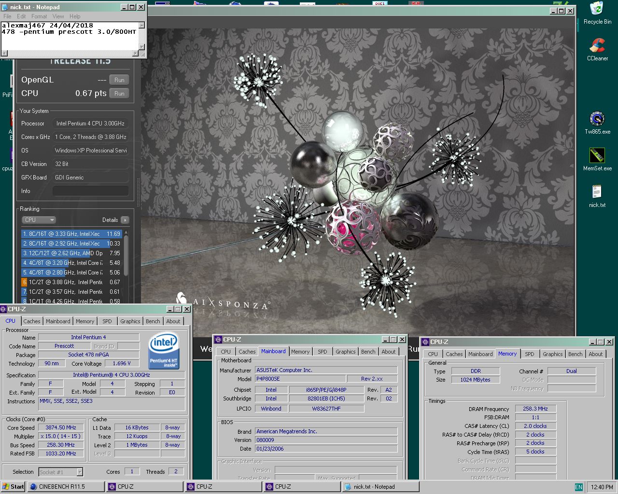Click title bar icon of CPU-Z CPU window
Screen dimensions: 618x494
coord(3,309)
